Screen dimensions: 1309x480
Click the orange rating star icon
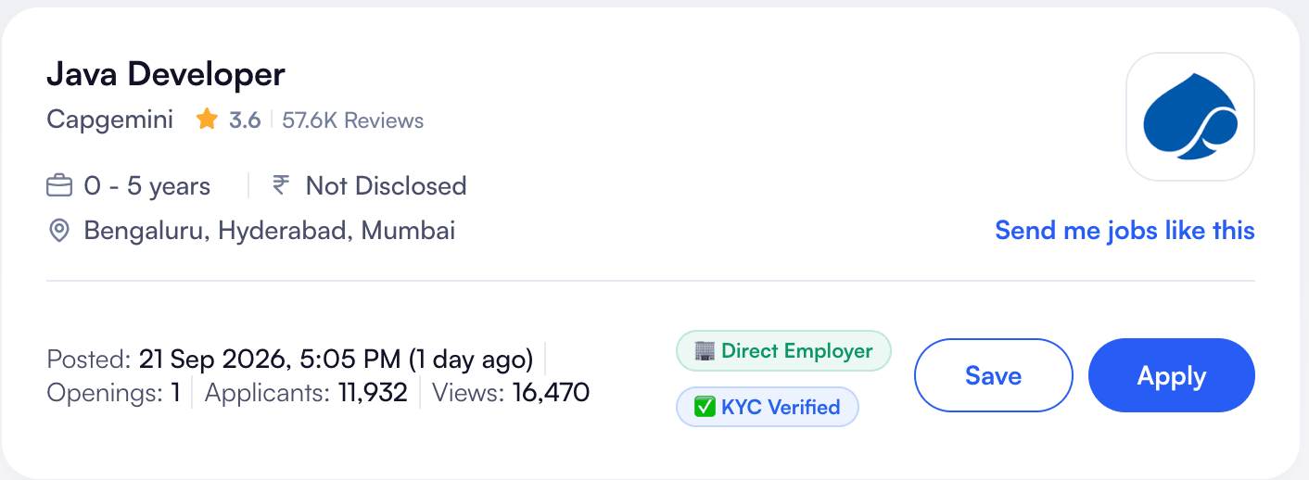(x=207, y=120)
